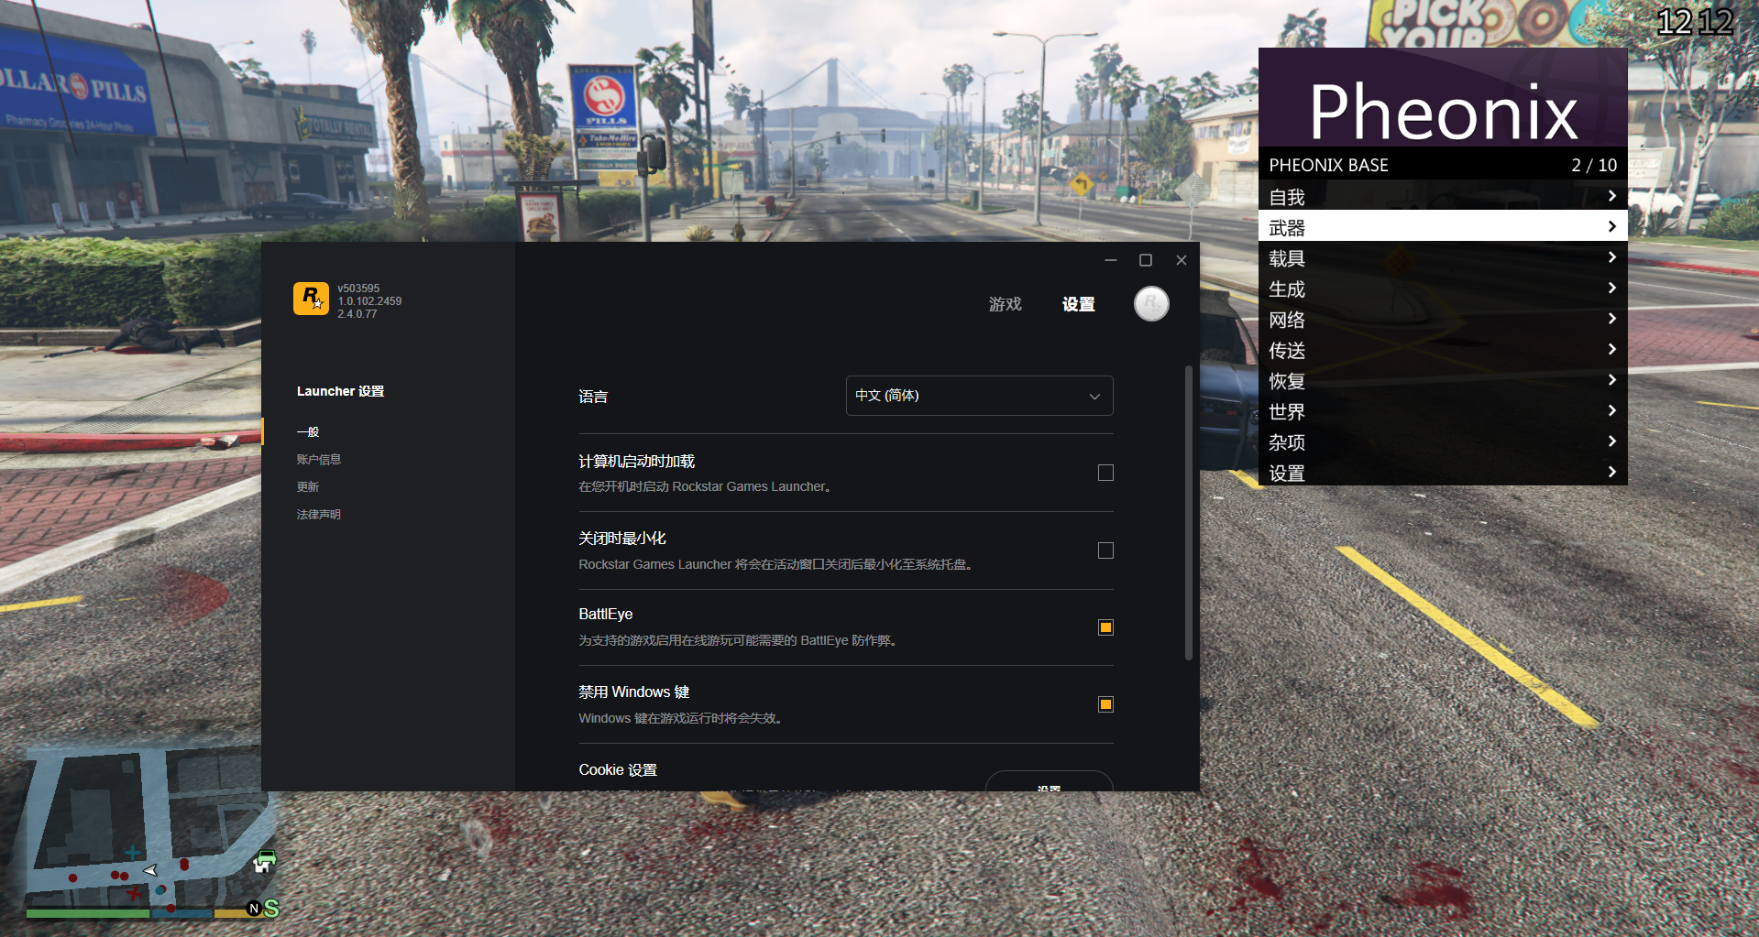The height and width of the screenshot is (937, 1759).
Task: Open the user profile avatar
Action: (x=1151, y=304)
